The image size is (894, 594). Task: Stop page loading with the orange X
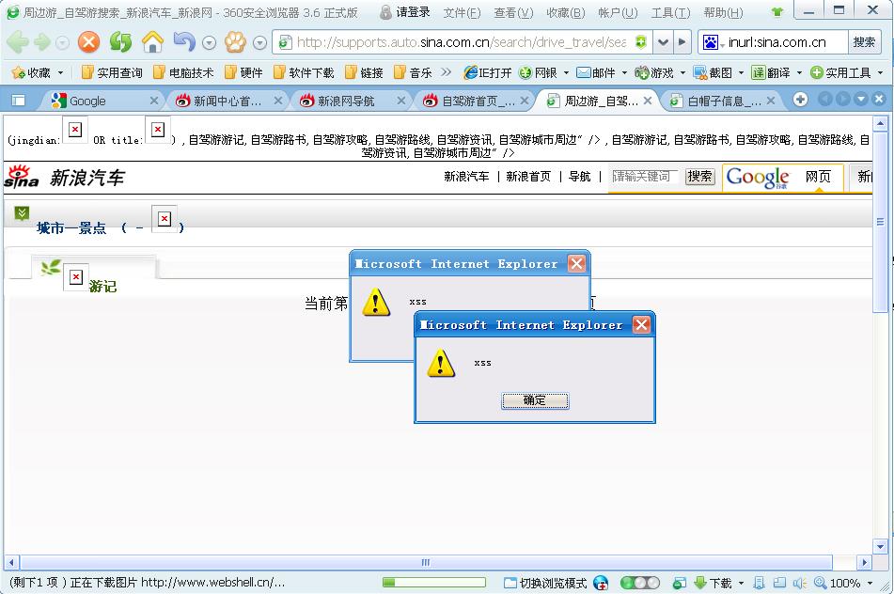coord(88,42)
